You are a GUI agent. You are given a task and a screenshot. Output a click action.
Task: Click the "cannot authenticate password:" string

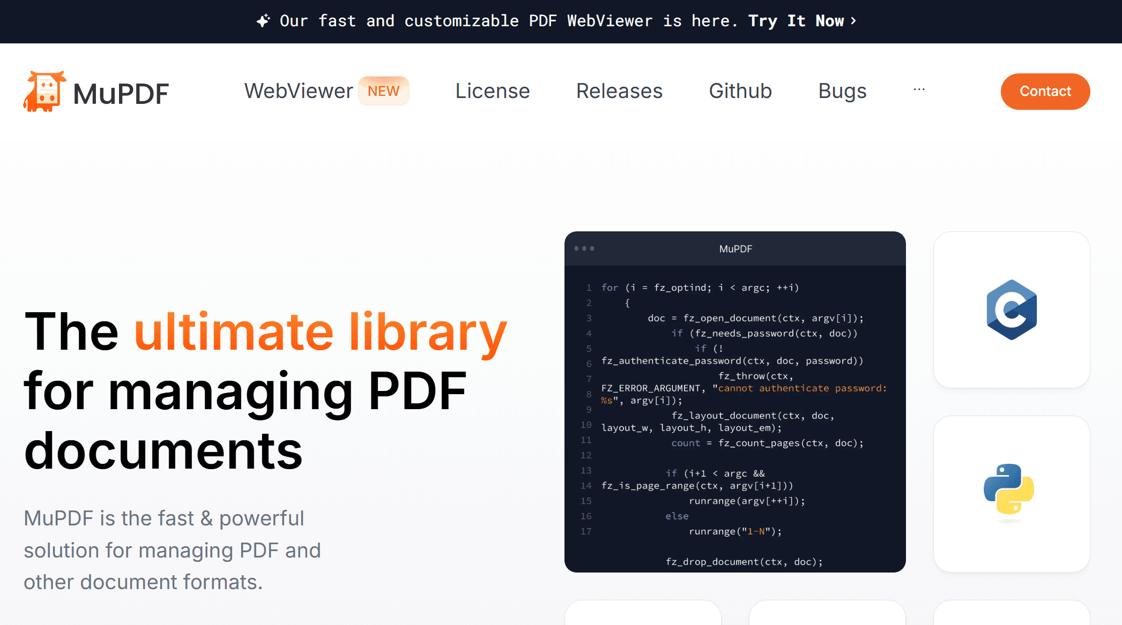coord(803,388)
